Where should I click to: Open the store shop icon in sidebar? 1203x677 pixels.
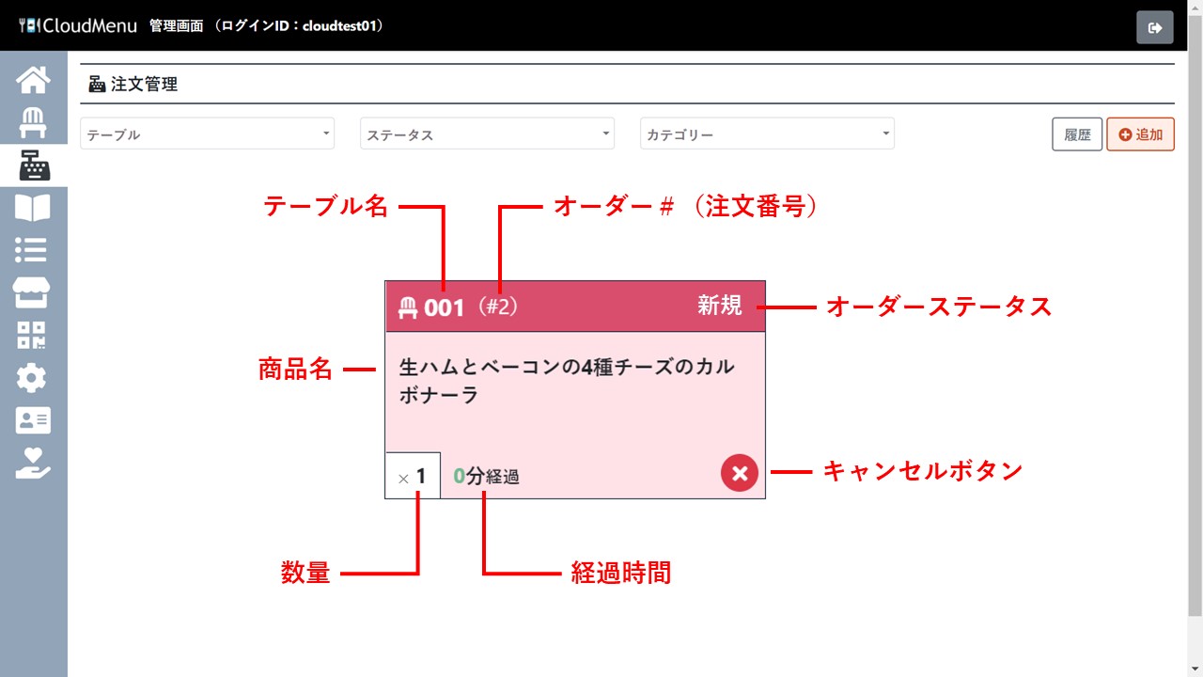coord(33,292)
